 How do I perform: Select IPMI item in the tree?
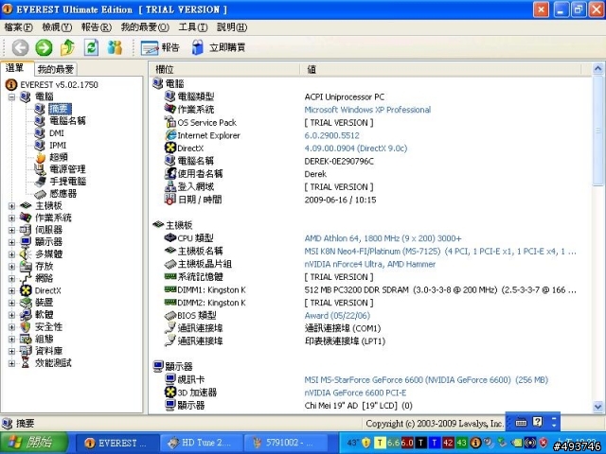(x=58, y=145)
